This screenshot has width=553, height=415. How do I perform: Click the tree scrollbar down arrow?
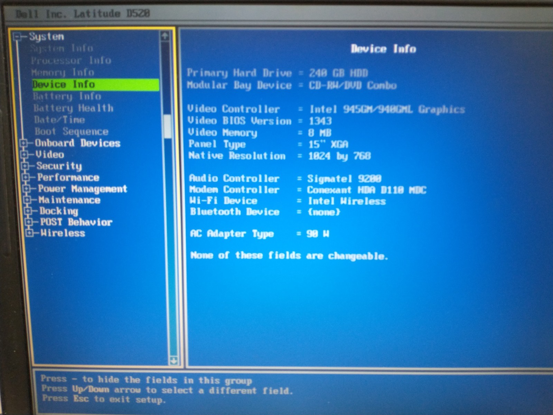[x=174, y=360]
